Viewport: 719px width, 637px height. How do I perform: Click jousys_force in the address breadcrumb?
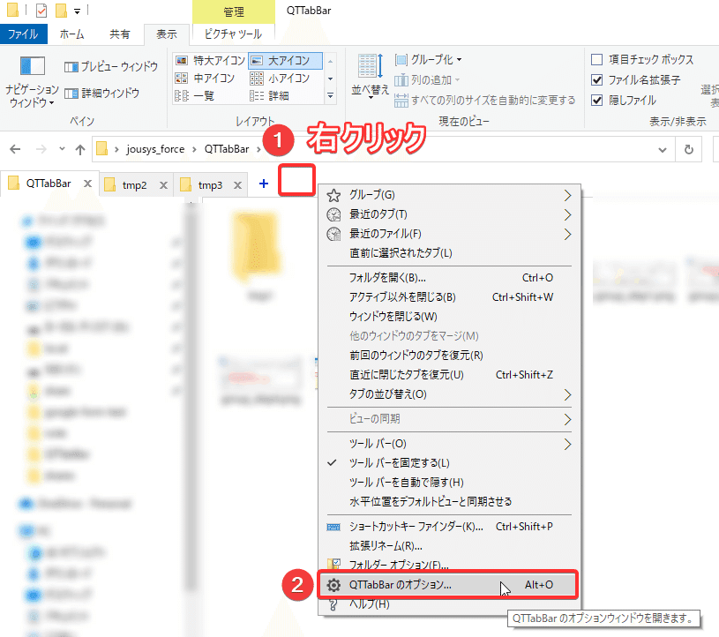pos(155,149)
